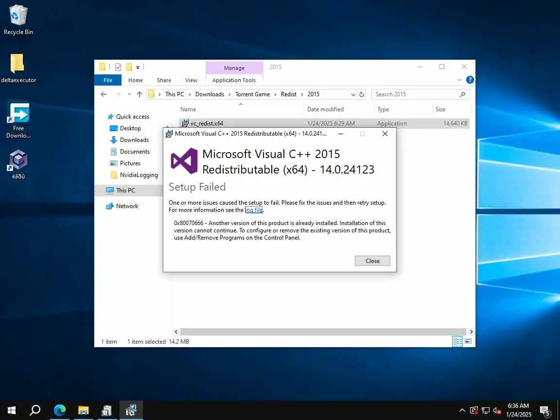Open the log file link
The height and width of the screenshot is (420, 560).
point(254,210)
